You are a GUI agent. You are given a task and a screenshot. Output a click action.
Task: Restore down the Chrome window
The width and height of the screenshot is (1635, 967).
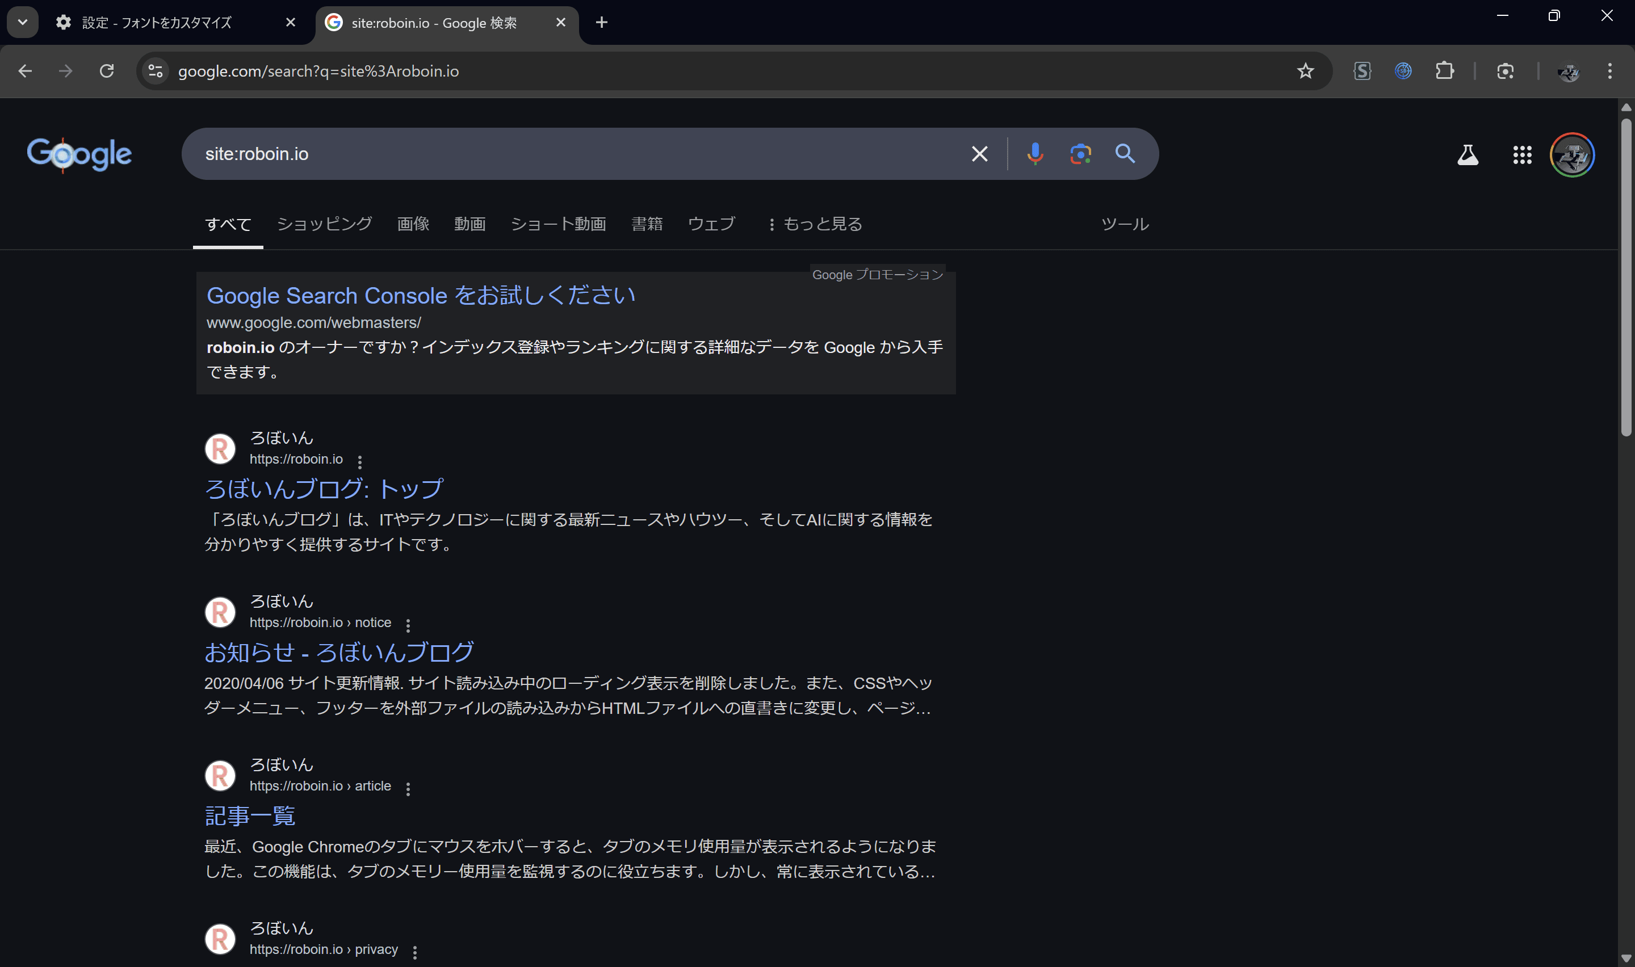[x=1554, y=16]
